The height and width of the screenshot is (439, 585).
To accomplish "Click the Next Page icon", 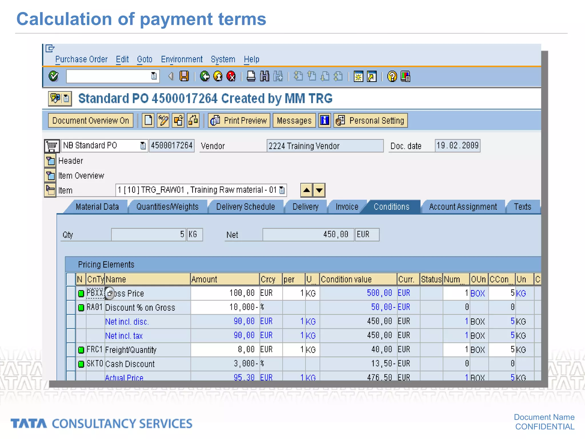I will 325,76.
